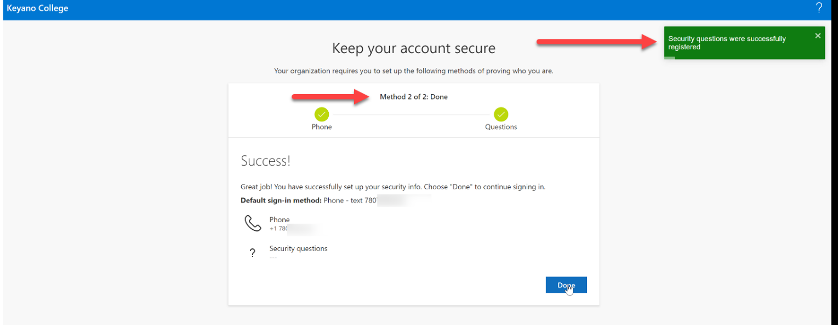
Task: Click the Security questions list entry
Action: 298,248
